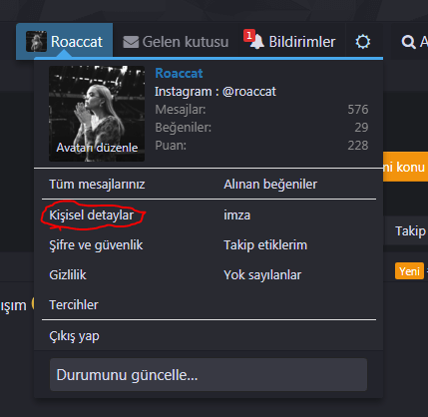The width and height of the screenshot is (428, 417).
Task: Open the imza settings
Action: [x=237, y=215]
